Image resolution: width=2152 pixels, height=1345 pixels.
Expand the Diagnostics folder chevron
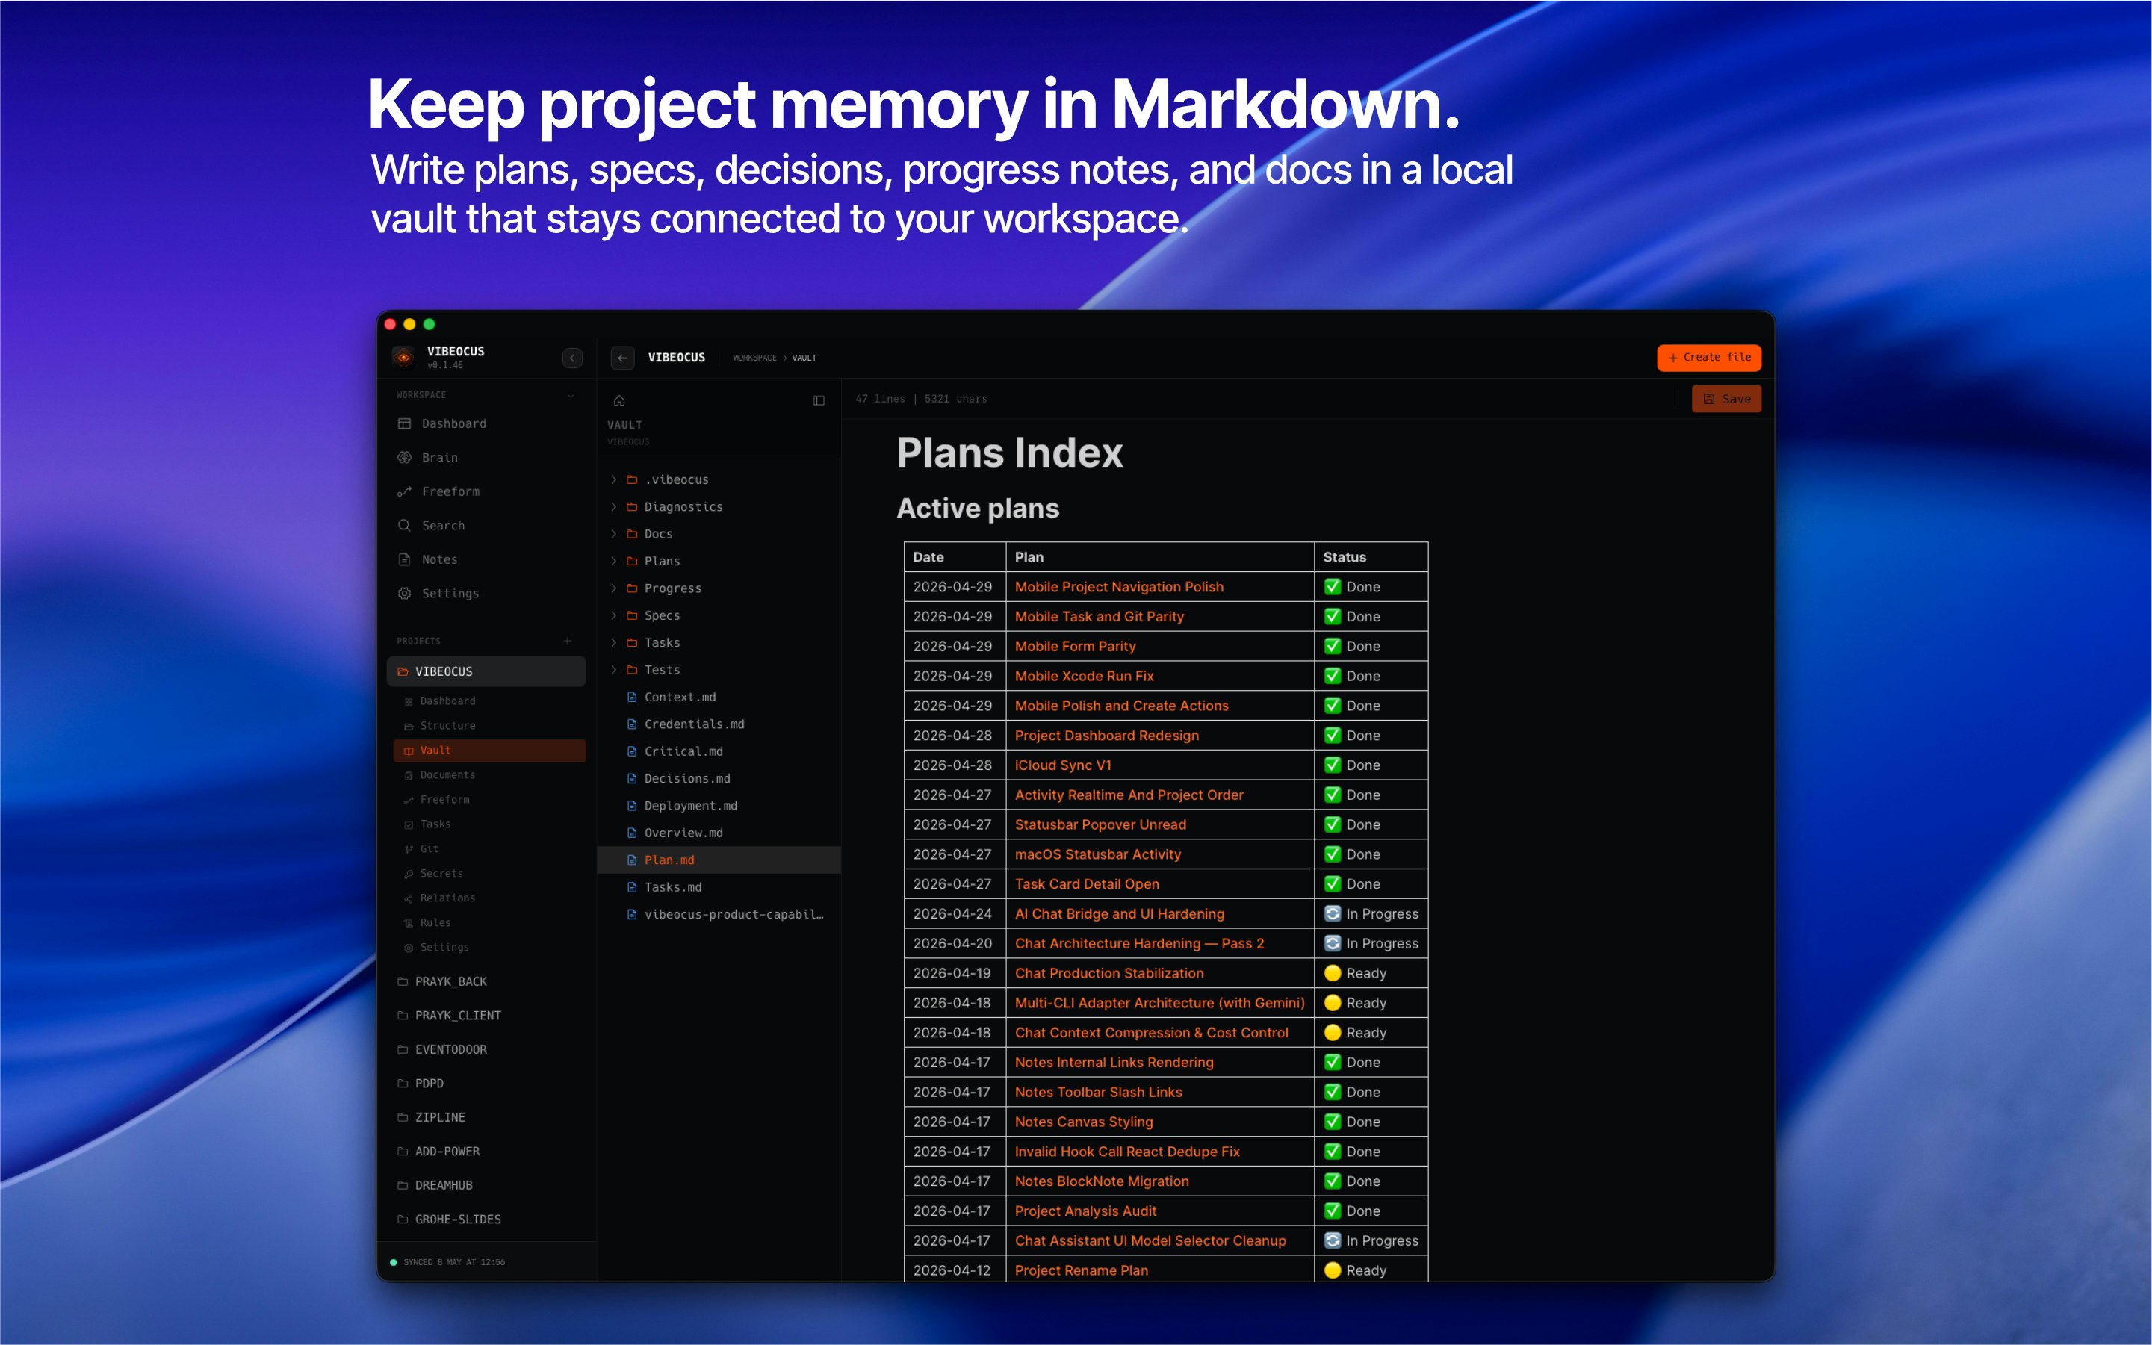tap(613, 507)
